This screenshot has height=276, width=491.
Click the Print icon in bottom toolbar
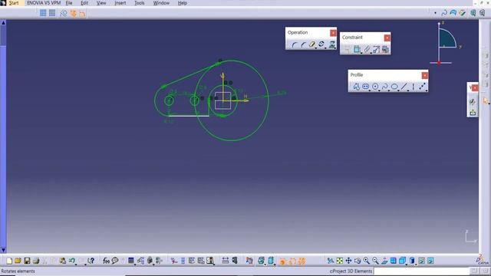[x=36, y=261]
